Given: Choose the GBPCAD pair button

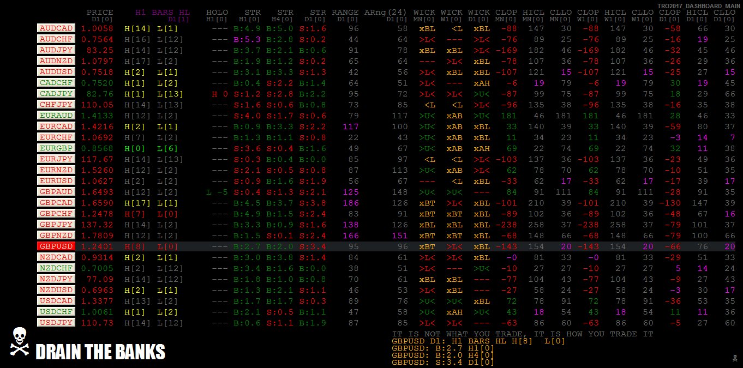Looking at the screenshot, I should (56, 202).
